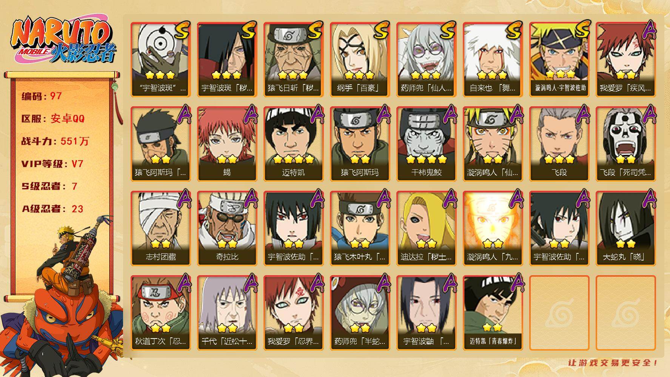
Task: Click the 让游戏交易更安全 slogan text
Action: (613, 363)
